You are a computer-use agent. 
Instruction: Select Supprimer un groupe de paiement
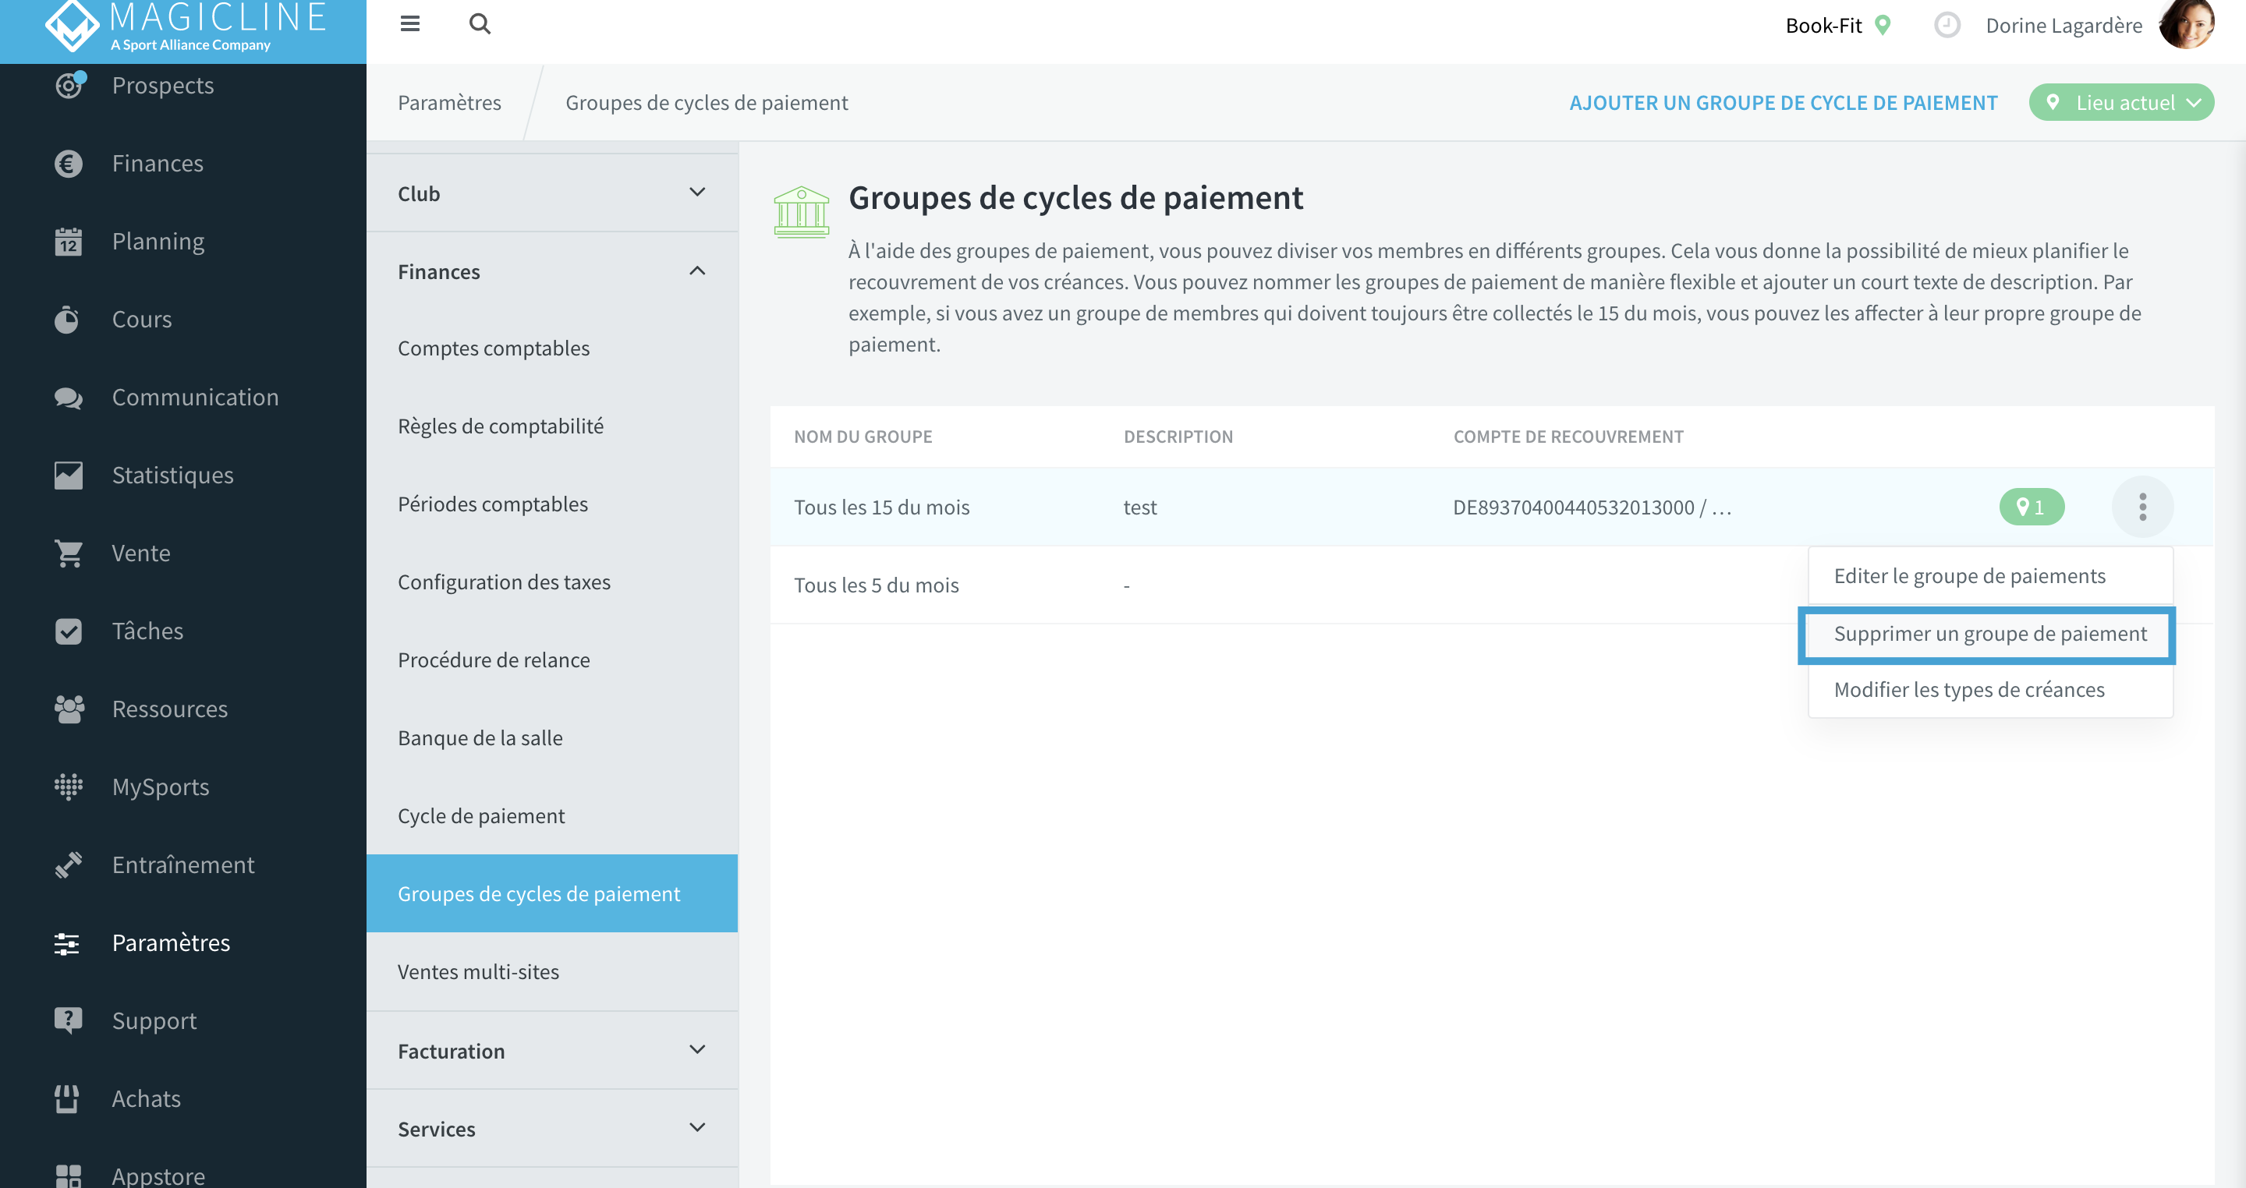click(1990, 634)
